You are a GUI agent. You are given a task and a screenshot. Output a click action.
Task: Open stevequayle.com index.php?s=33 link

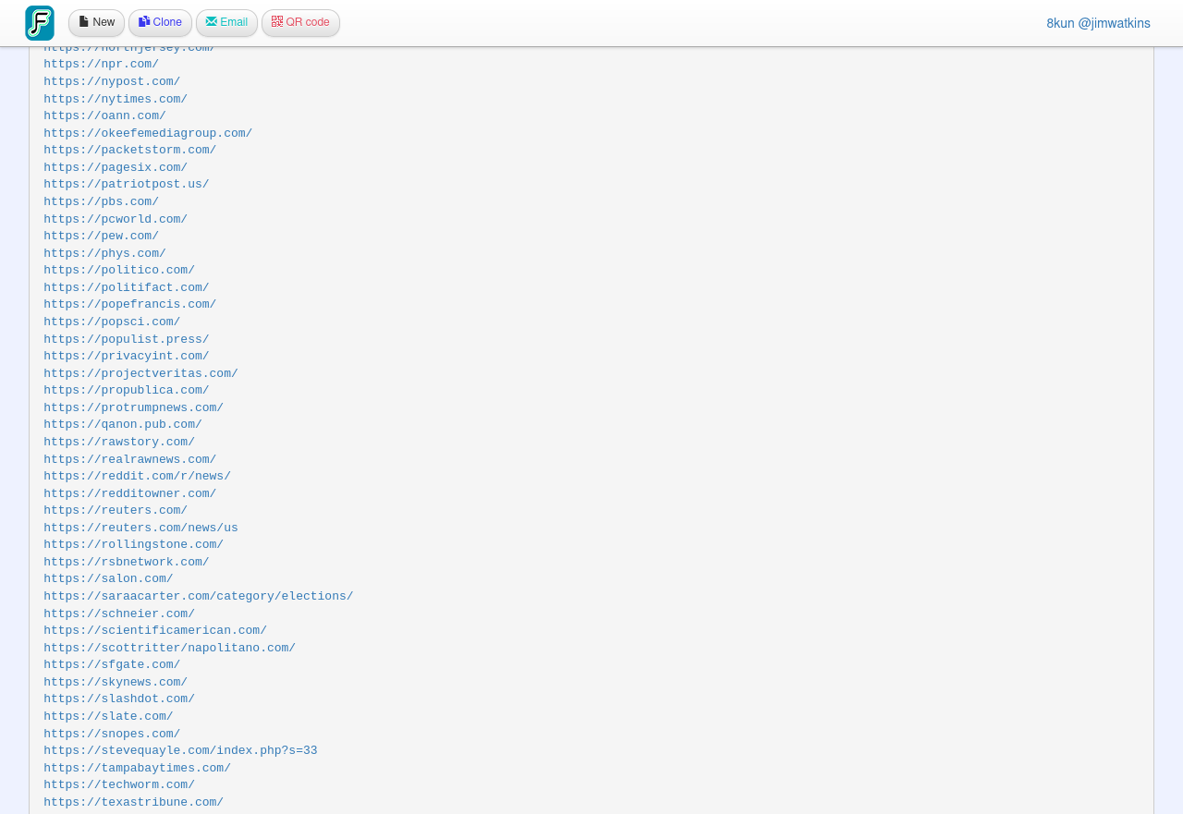pyautogui.click(x=180, y=751)
